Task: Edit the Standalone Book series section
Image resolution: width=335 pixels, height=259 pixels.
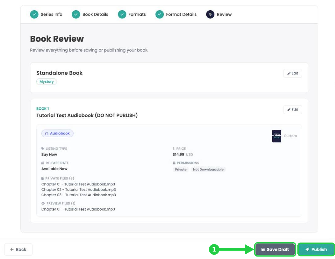Action: 293,74
